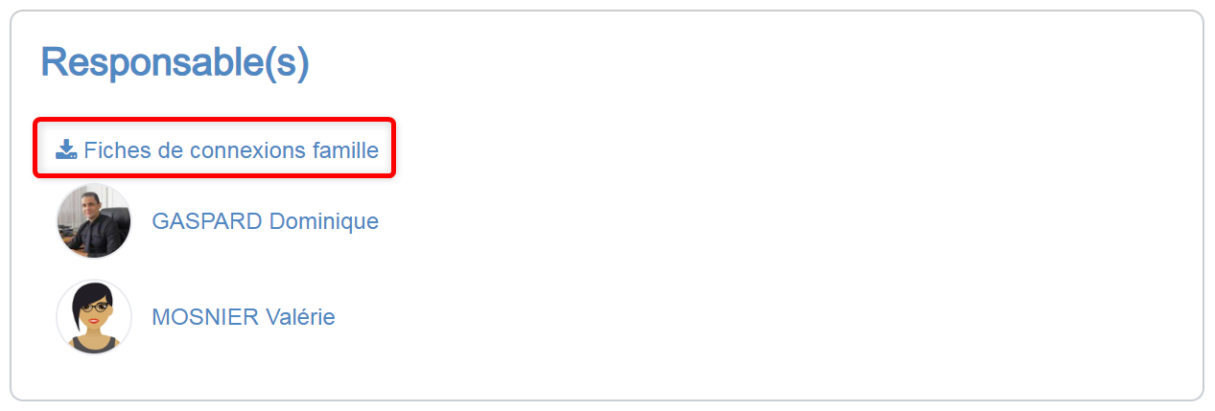This screenshot has width=1215, height=411.
Task: Choose the first responsable in the list
Action: pyautogui.click(x=265, y=221)
